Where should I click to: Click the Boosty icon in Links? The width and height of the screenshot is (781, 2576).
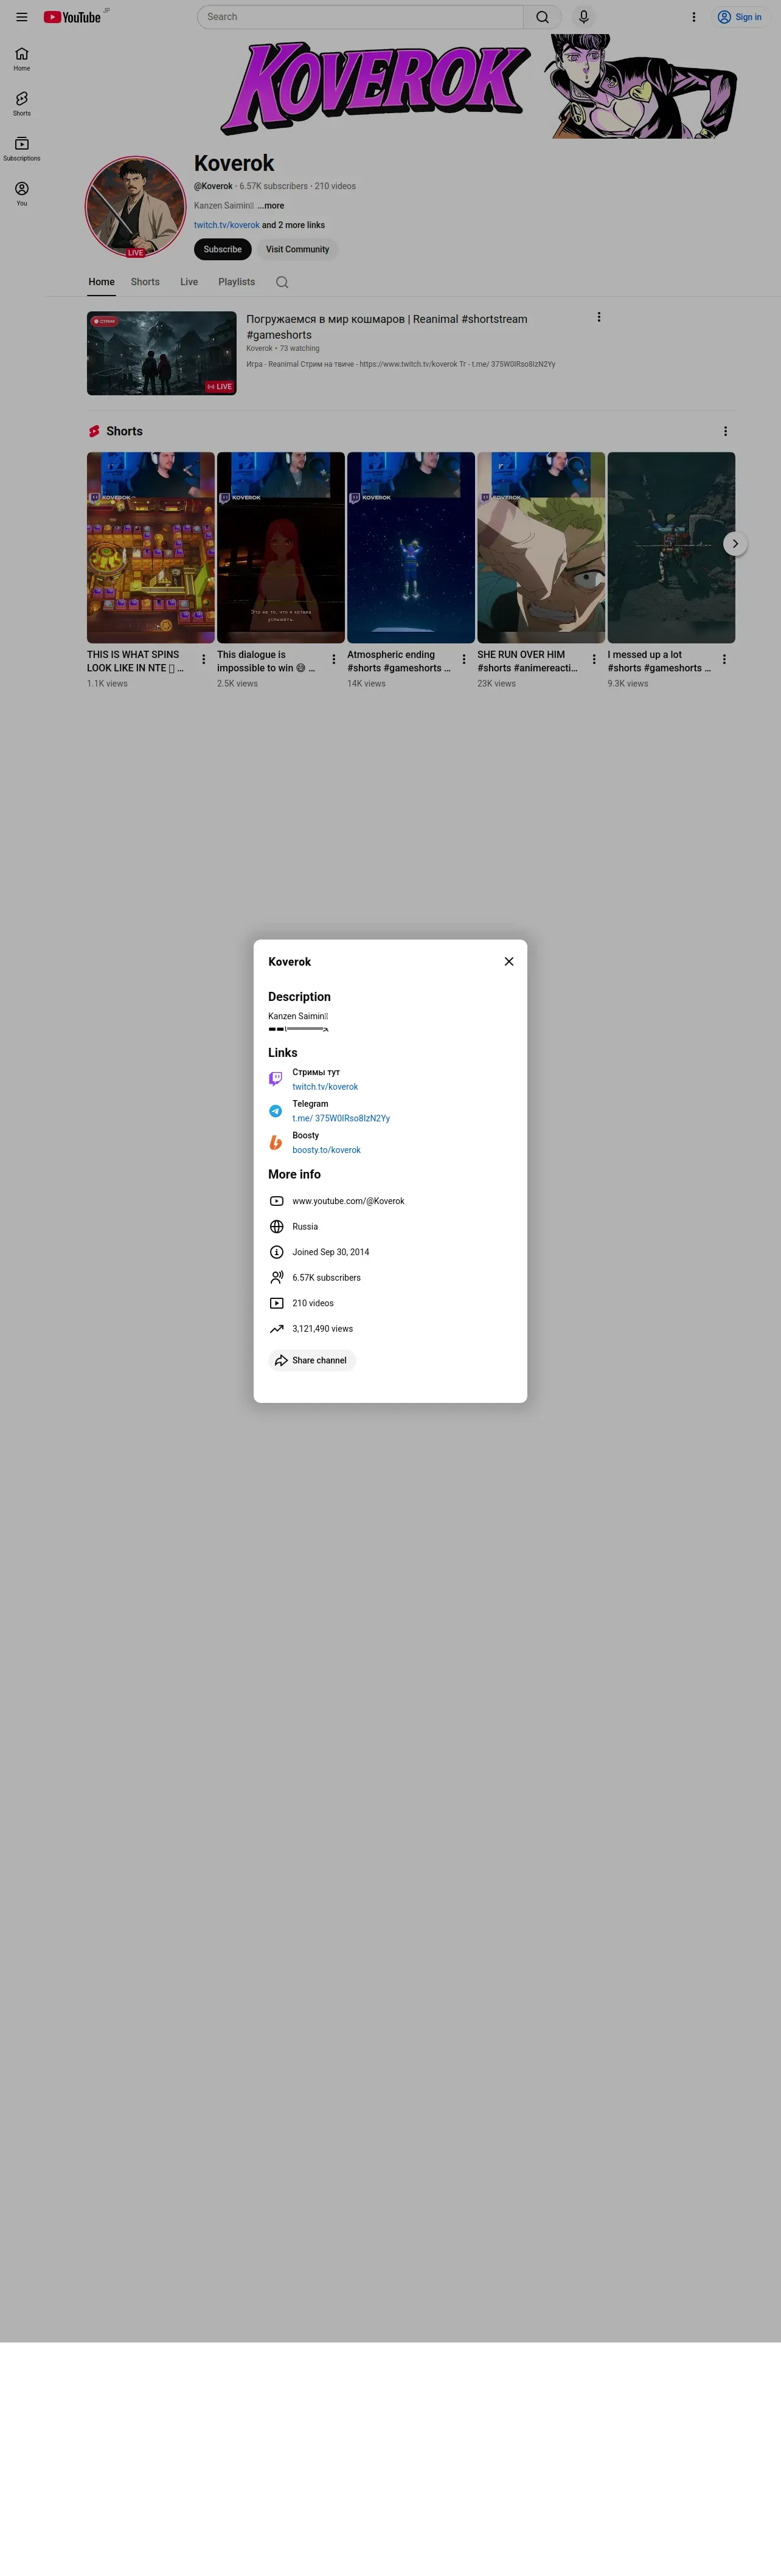point(276,1143)
